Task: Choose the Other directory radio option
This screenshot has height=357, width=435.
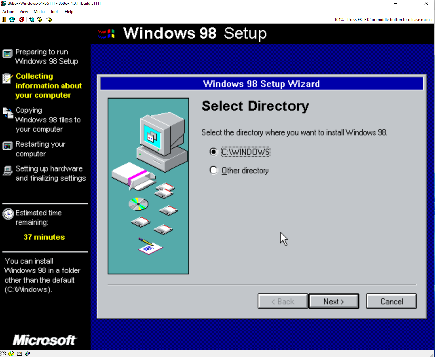Action: click(x=213, y=170)
